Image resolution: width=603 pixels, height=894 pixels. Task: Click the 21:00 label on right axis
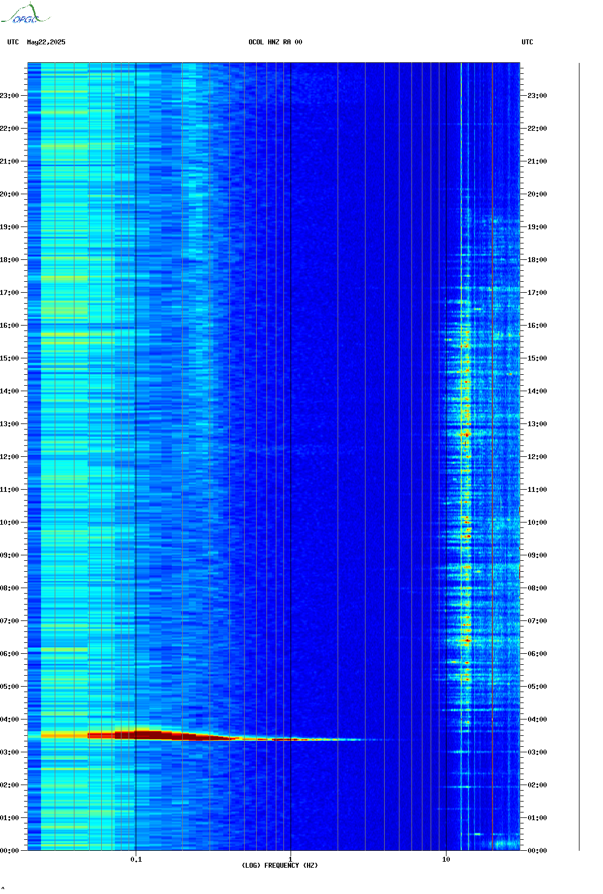point(537,161)
